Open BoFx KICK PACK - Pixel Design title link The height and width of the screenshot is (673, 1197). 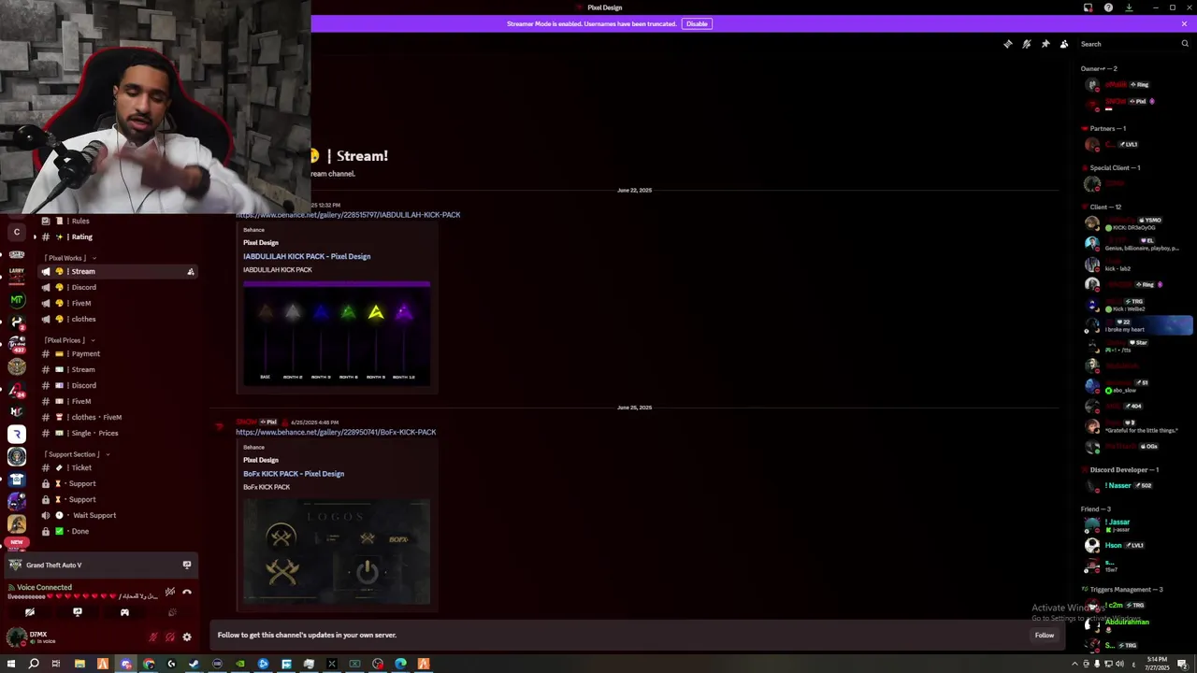[294, 474]
